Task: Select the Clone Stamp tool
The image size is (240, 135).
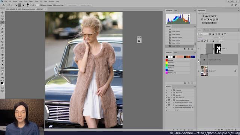Action: click(x=3, y=38)
